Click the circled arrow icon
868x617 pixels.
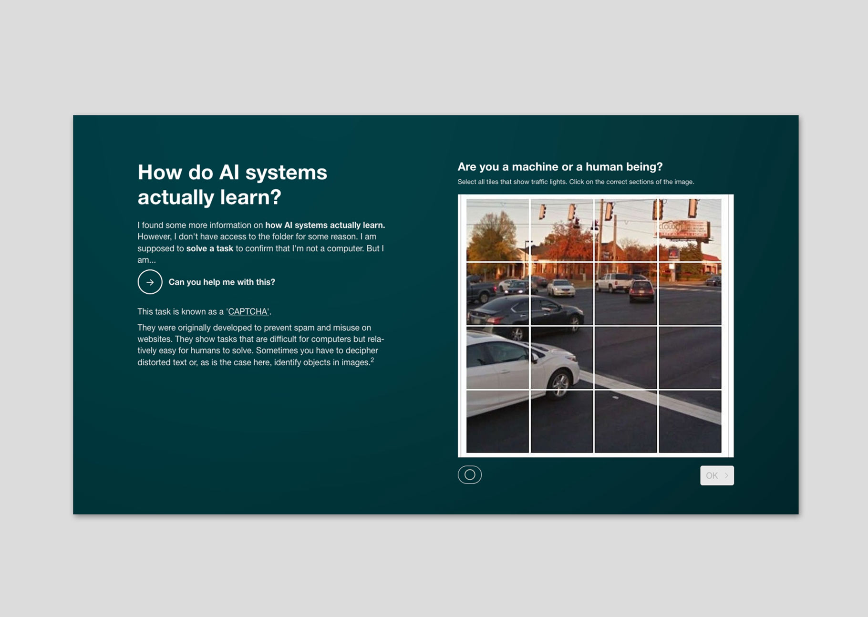point(150,282)
